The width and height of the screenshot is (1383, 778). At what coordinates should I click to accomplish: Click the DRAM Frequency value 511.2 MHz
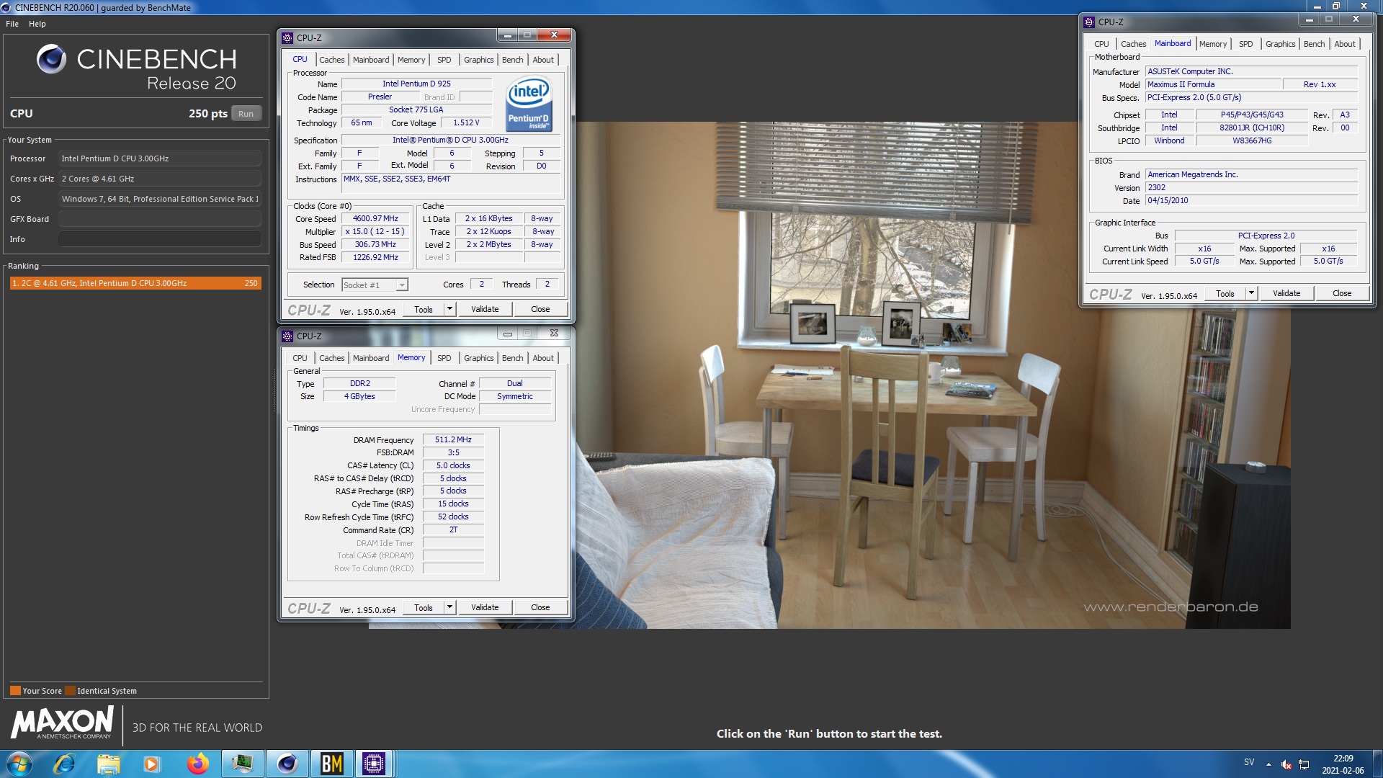[453, 439]
